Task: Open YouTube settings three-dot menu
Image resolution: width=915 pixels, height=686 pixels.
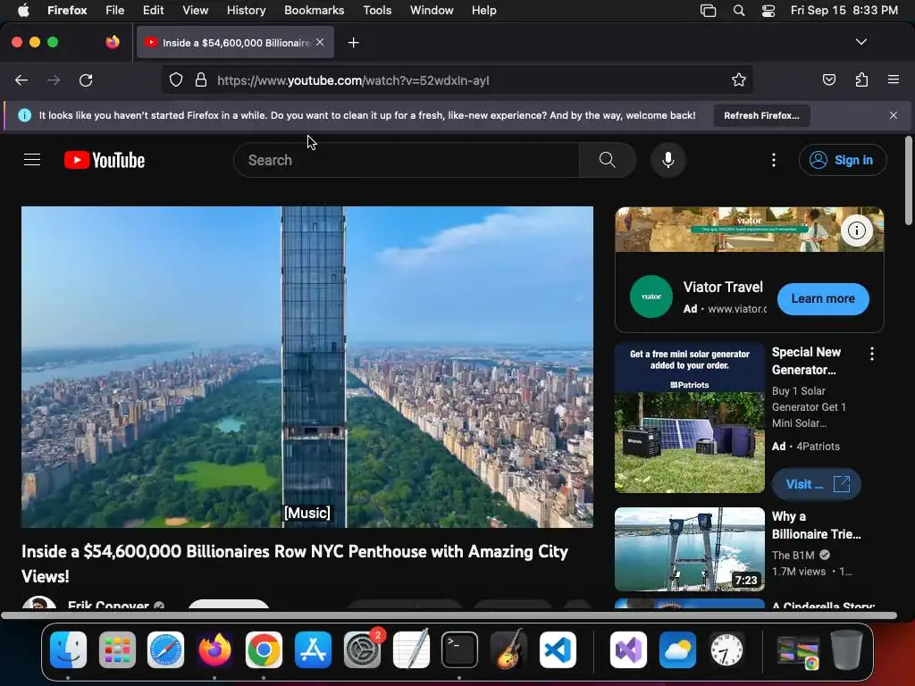Action: click(774, 160)
